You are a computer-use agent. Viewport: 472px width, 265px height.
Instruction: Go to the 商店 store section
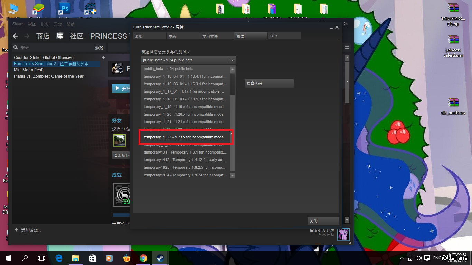(x=43, y=36)
